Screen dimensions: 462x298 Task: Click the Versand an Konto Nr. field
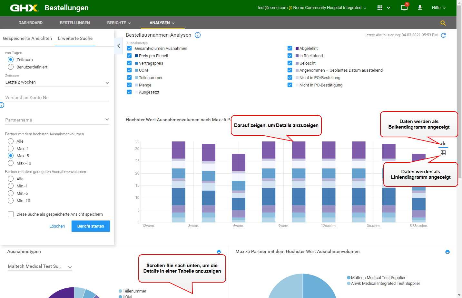pyautogui.click(x=57, y=97)
